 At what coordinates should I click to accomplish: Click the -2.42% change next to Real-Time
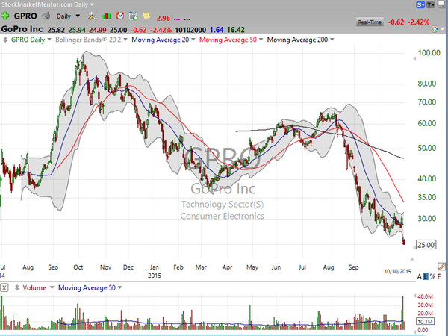(419, 22)
